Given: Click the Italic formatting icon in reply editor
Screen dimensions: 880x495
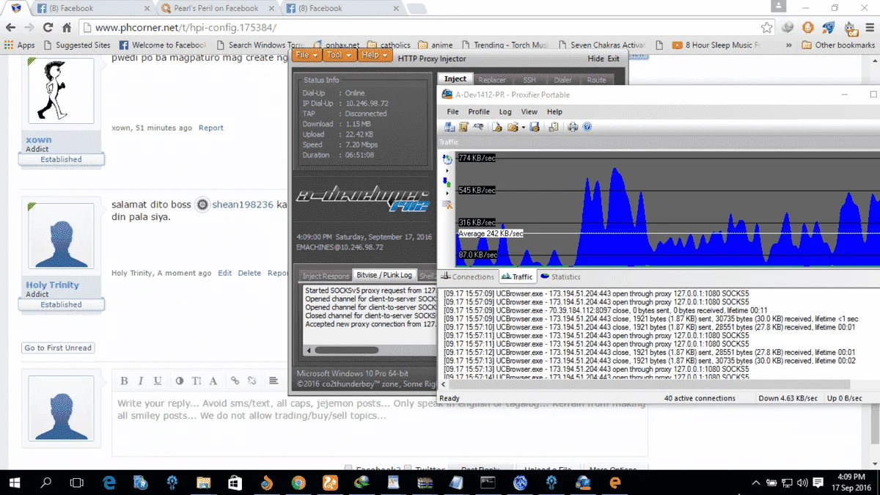Looking at the screenshot, I should point(141,381).
